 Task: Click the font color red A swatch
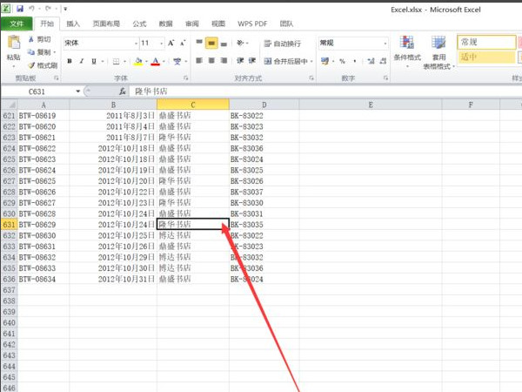tap(156, 61)
